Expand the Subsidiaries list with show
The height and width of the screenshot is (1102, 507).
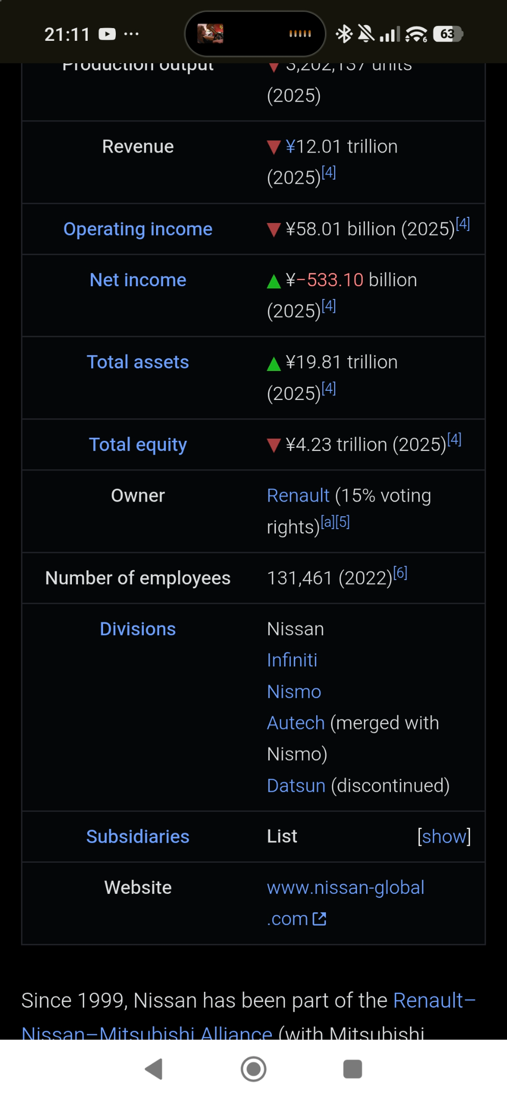(x=444, y=837)
